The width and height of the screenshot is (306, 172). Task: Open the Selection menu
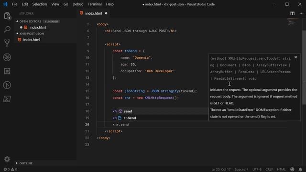pyautogui.click(x=40, y=4)
